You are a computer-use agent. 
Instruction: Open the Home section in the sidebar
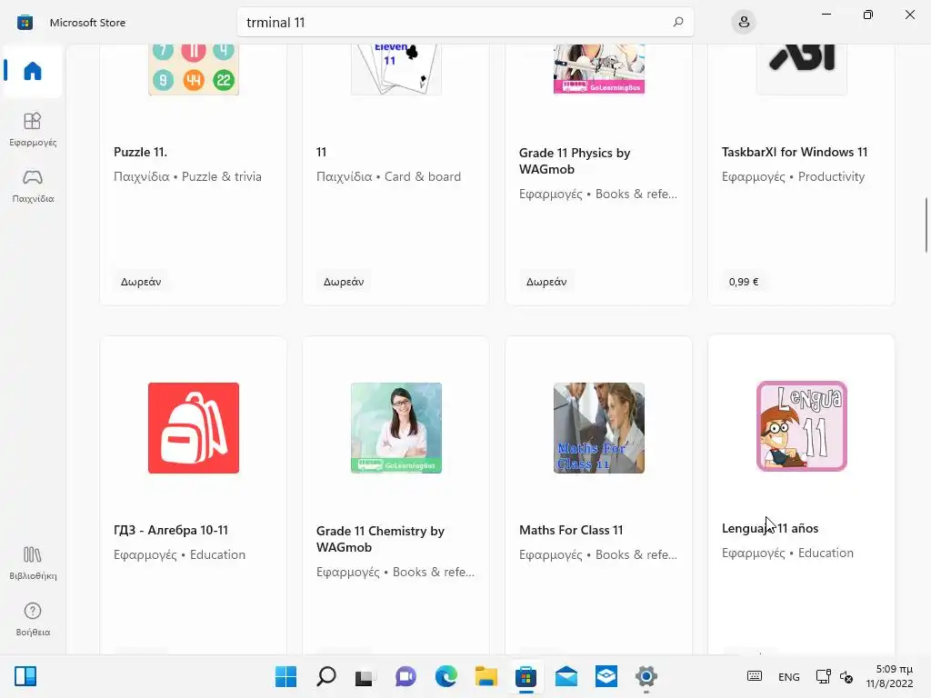33,71
